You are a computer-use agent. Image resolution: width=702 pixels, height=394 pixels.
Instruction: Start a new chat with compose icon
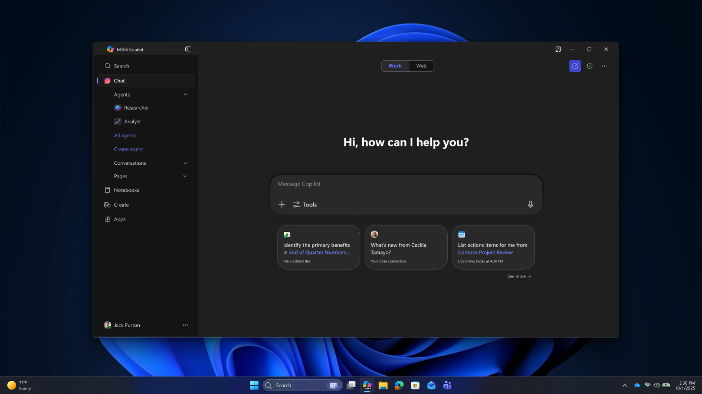575,66
